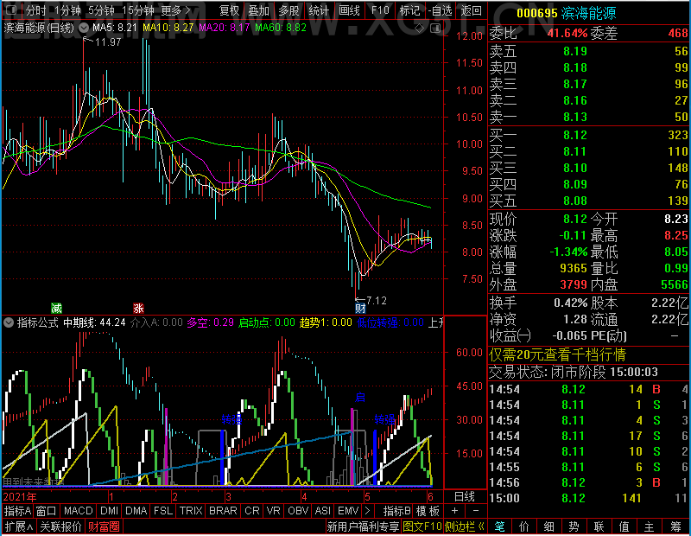Viewport: 691px width, 536px height.
Task: Switch to 5分钟 chart period
Action: 101,10
